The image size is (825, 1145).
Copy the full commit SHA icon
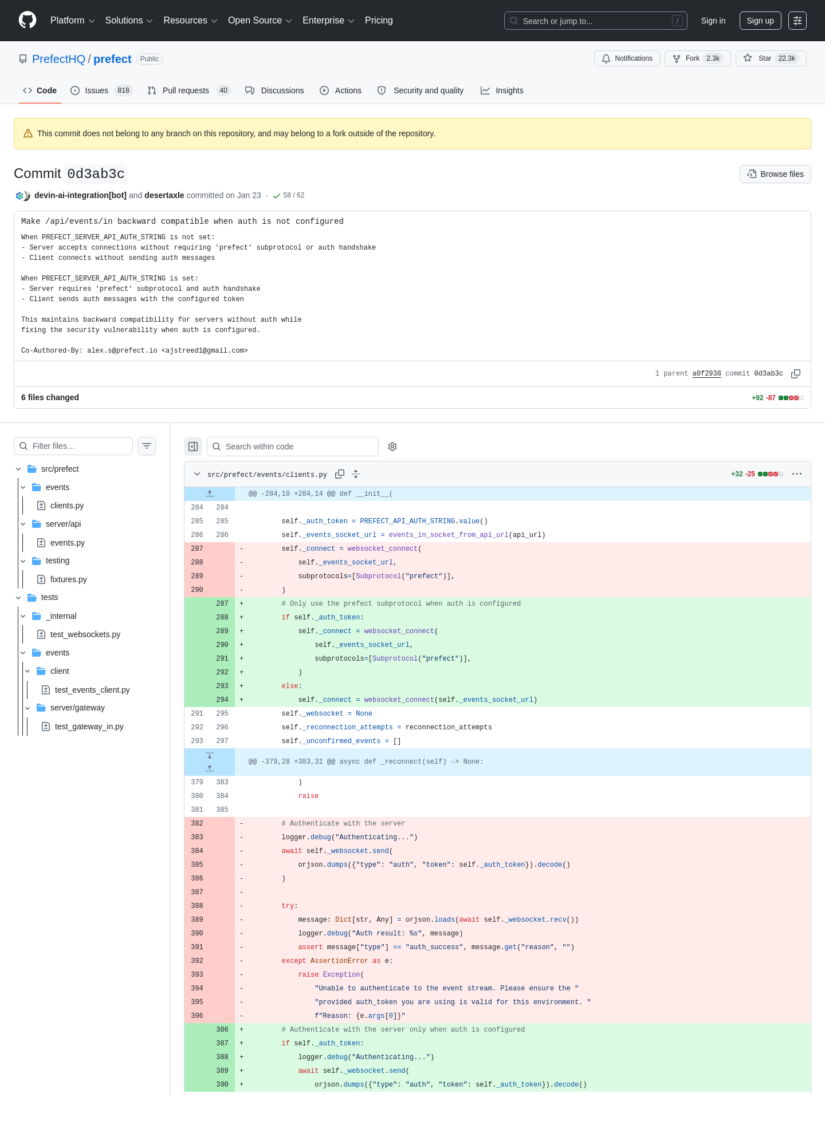[796, 374]
